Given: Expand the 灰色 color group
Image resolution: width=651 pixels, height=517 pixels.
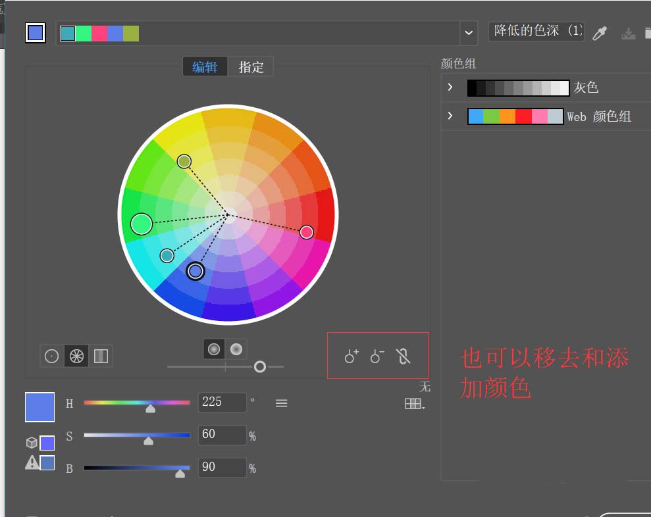Looking at the screenshot, I should pos(450,87).
